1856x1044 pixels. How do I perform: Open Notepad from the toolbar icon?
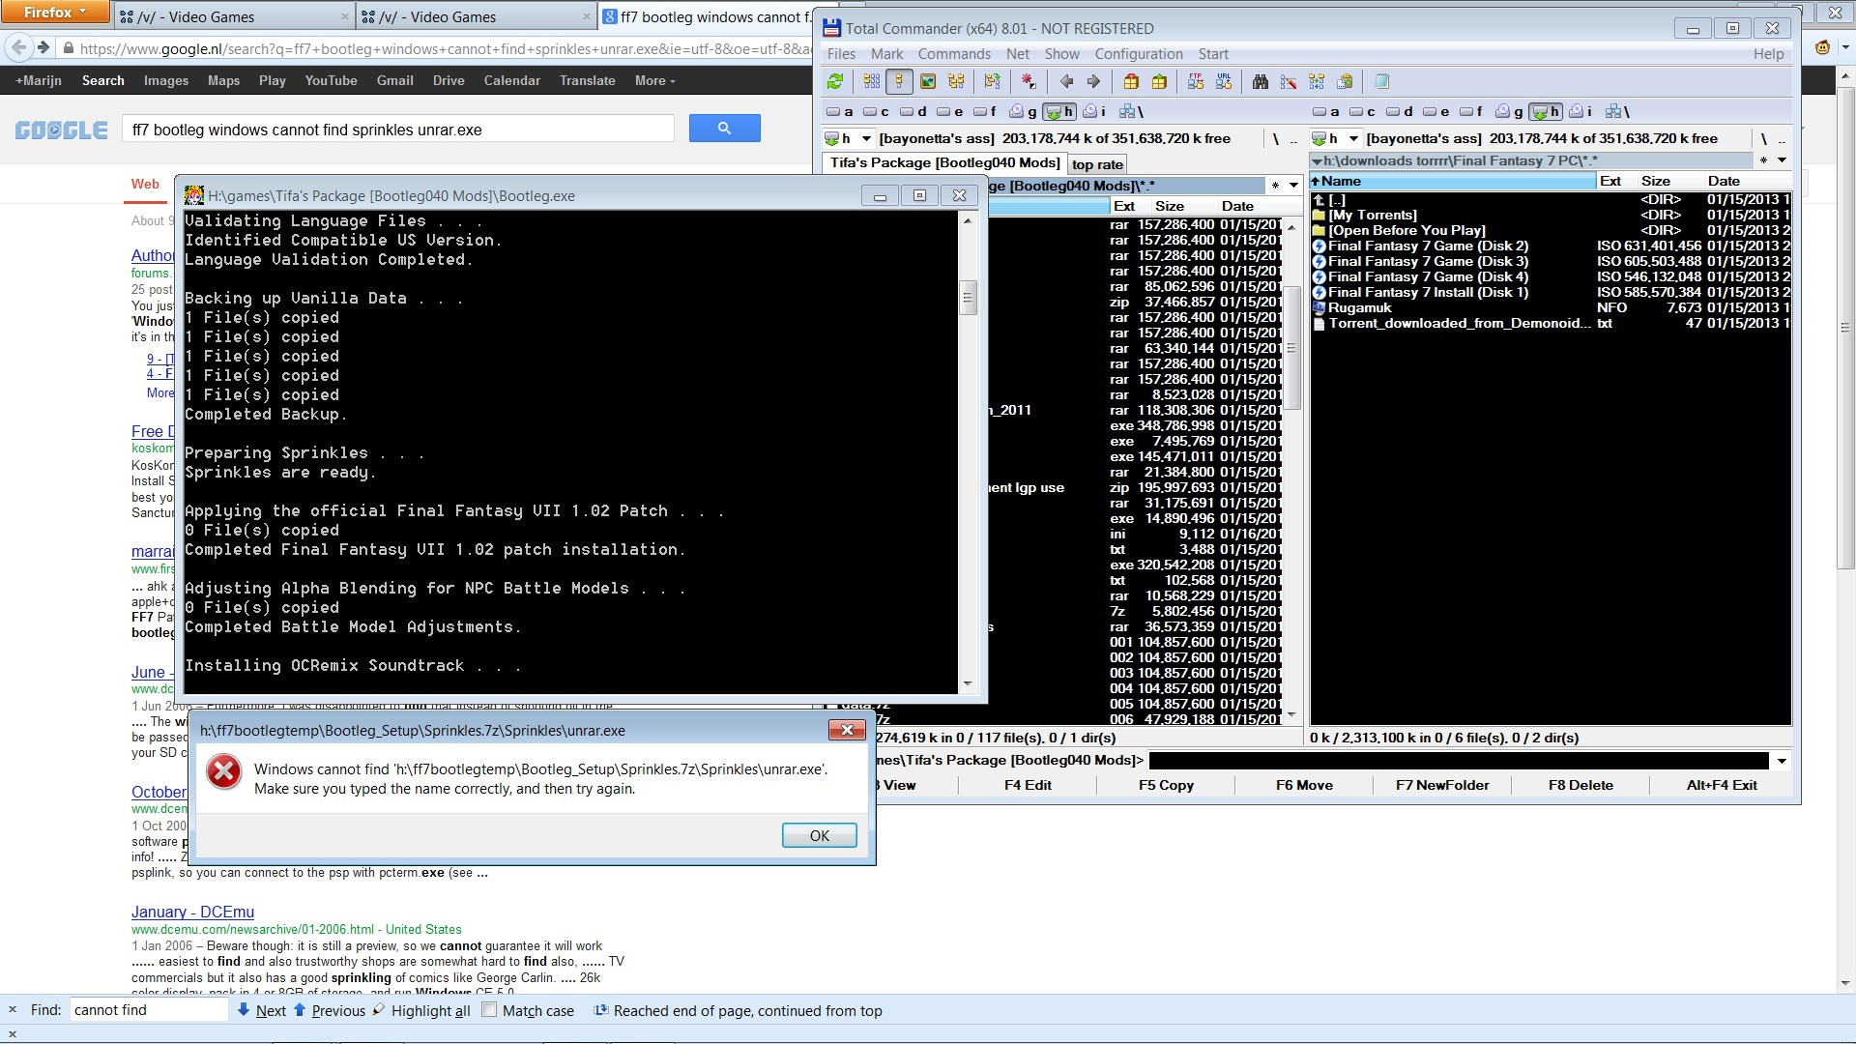tap(1381, 82)
